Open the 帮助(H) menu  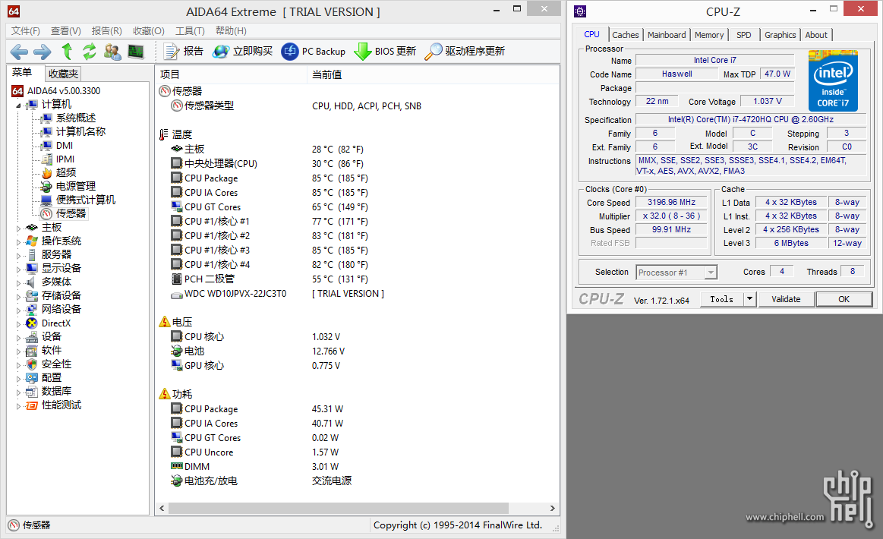pyautogui.click(x=231, y=31)
